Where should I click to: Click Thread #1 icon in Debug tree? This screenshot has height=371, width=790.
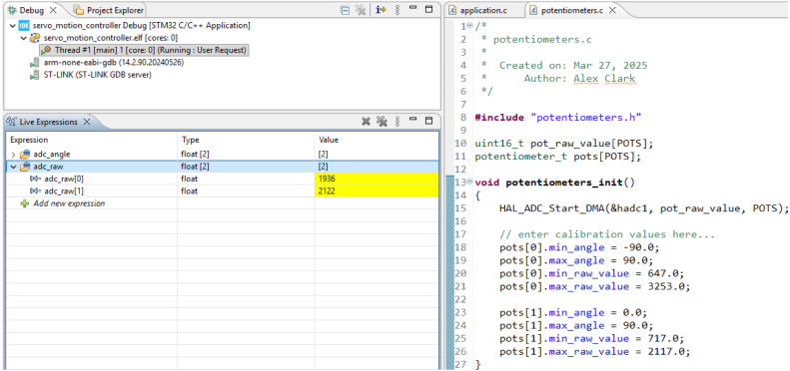pyautogui.click(x=47, y=50)
